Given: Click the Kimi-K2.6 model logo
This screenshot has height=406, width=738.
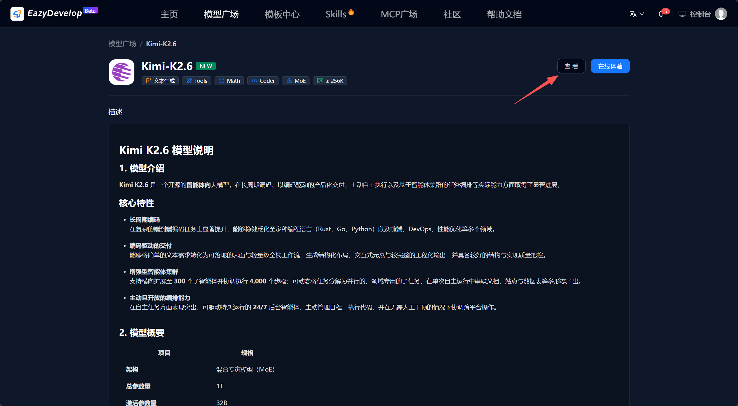Looking at the screenshot, I should 121,72.
